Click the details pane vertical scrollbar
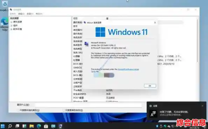 (x=197, y=41)
